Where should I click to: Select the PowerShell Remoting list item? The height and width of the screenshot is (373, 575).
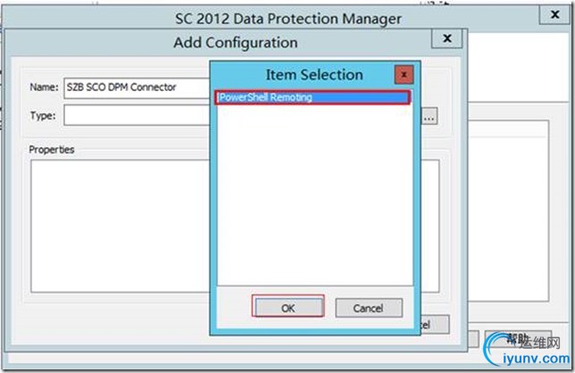point(312,97)
